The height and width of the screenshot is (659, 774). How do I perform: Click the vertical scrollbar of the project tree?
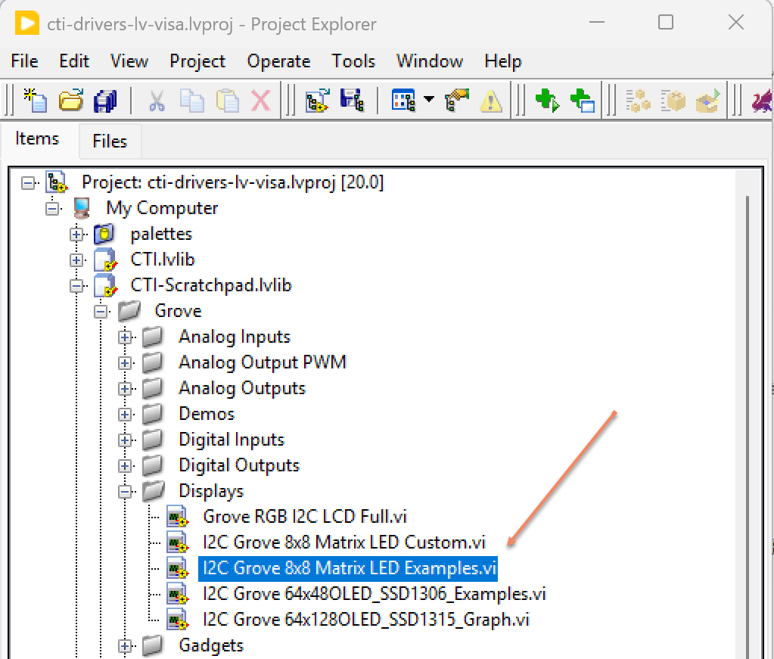coord(748,416)
